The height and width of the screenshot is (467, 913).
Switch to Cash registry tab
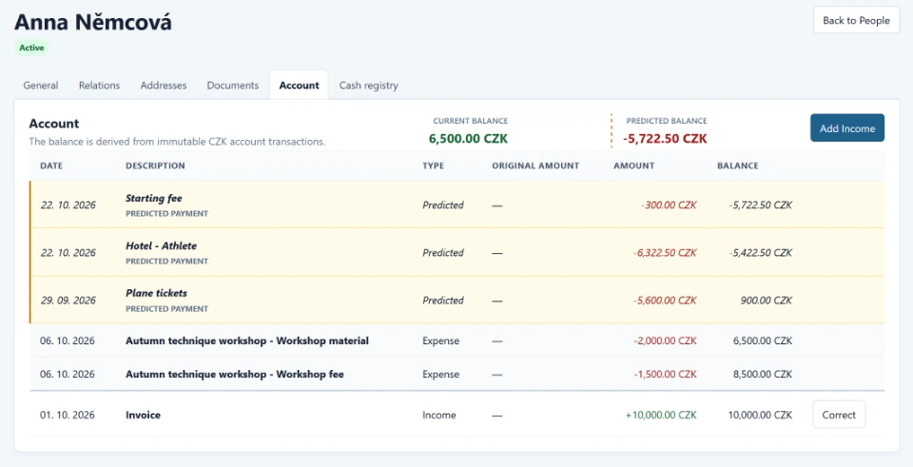coord(369,85)
